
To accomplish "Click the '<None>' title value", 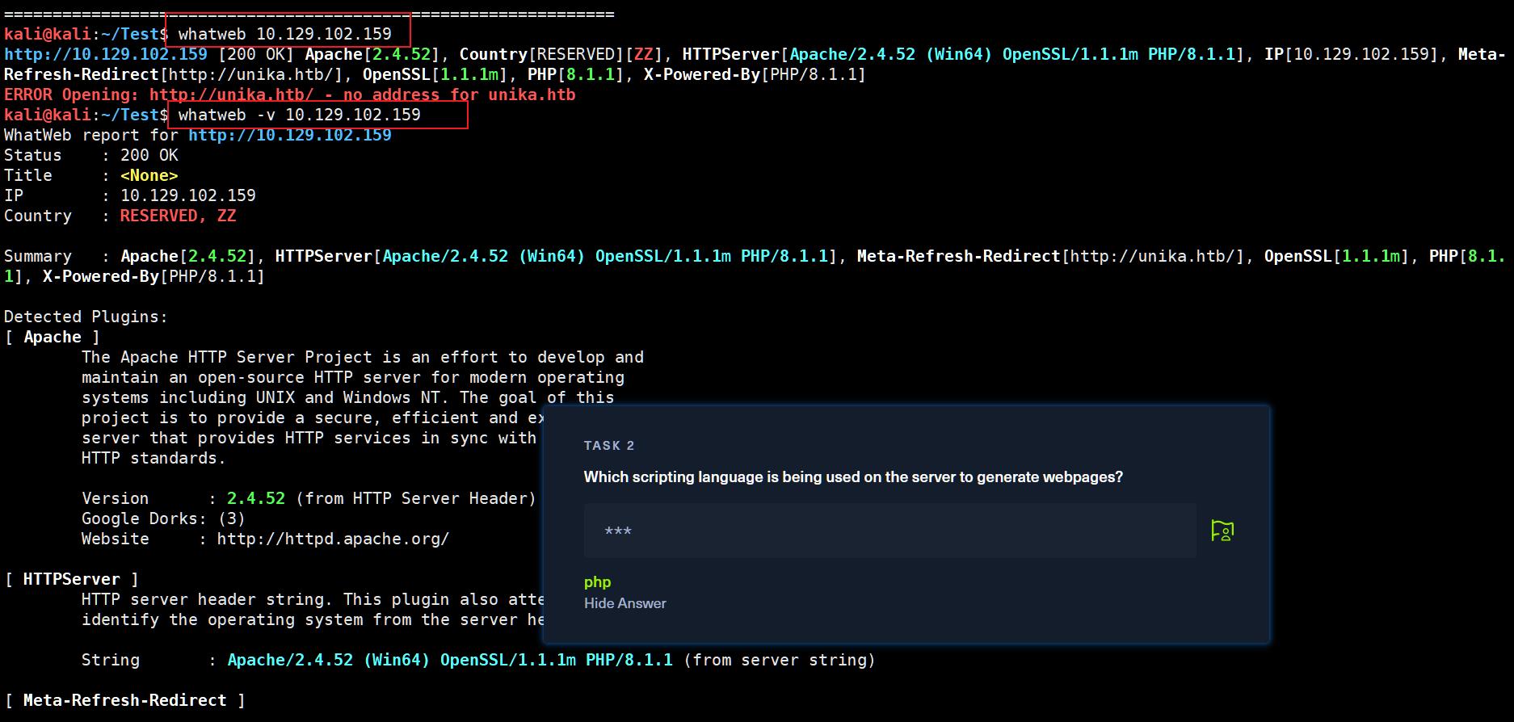I will coord(149,175).
